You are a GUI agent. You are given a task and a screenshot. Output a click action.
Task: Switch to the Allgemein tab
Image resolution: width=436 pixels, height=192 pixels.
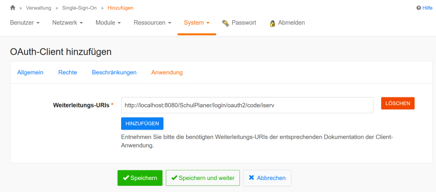pos(30,72)
